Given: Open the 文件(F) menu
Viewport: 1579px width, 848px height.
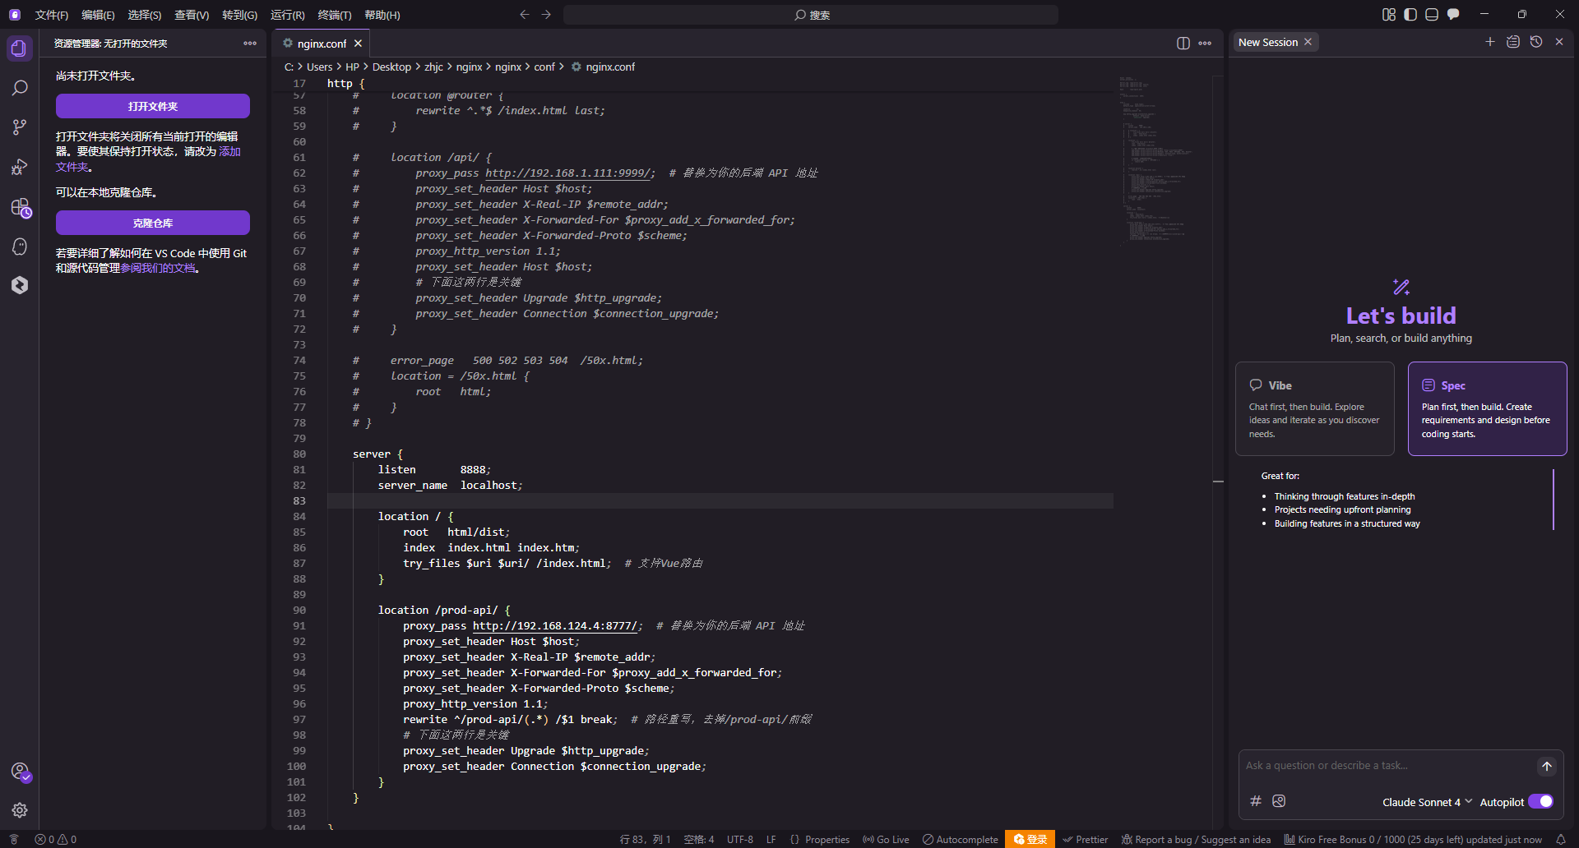Looking at the screenshot, I should pyautogui.click(x=52, y=15).
